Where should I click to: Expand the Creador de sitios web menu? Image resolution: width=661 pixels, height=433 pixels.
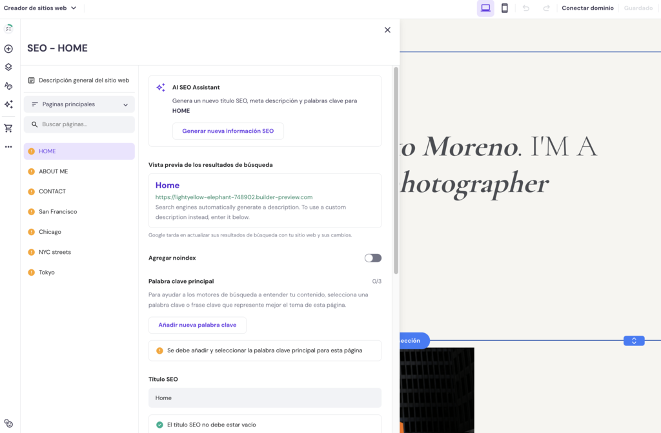[41, 8]
